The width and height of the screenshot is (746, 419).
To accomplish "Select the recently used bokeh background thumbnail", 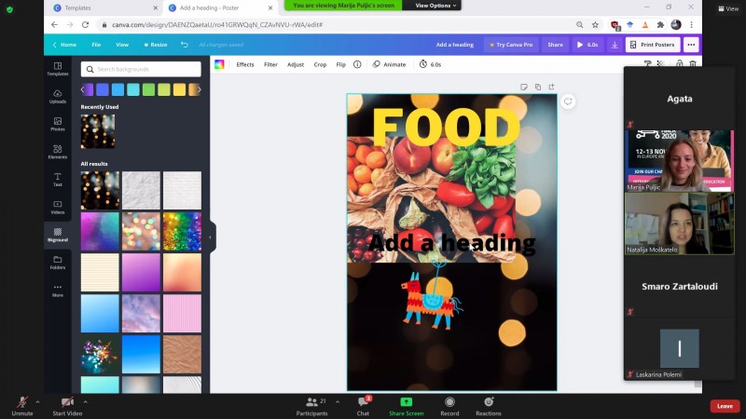I will tap(98, 131).
